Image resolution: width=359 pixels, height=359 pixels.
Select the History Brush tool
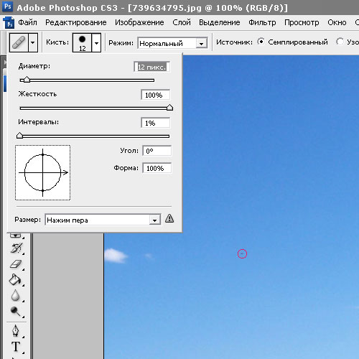(17, 248)
